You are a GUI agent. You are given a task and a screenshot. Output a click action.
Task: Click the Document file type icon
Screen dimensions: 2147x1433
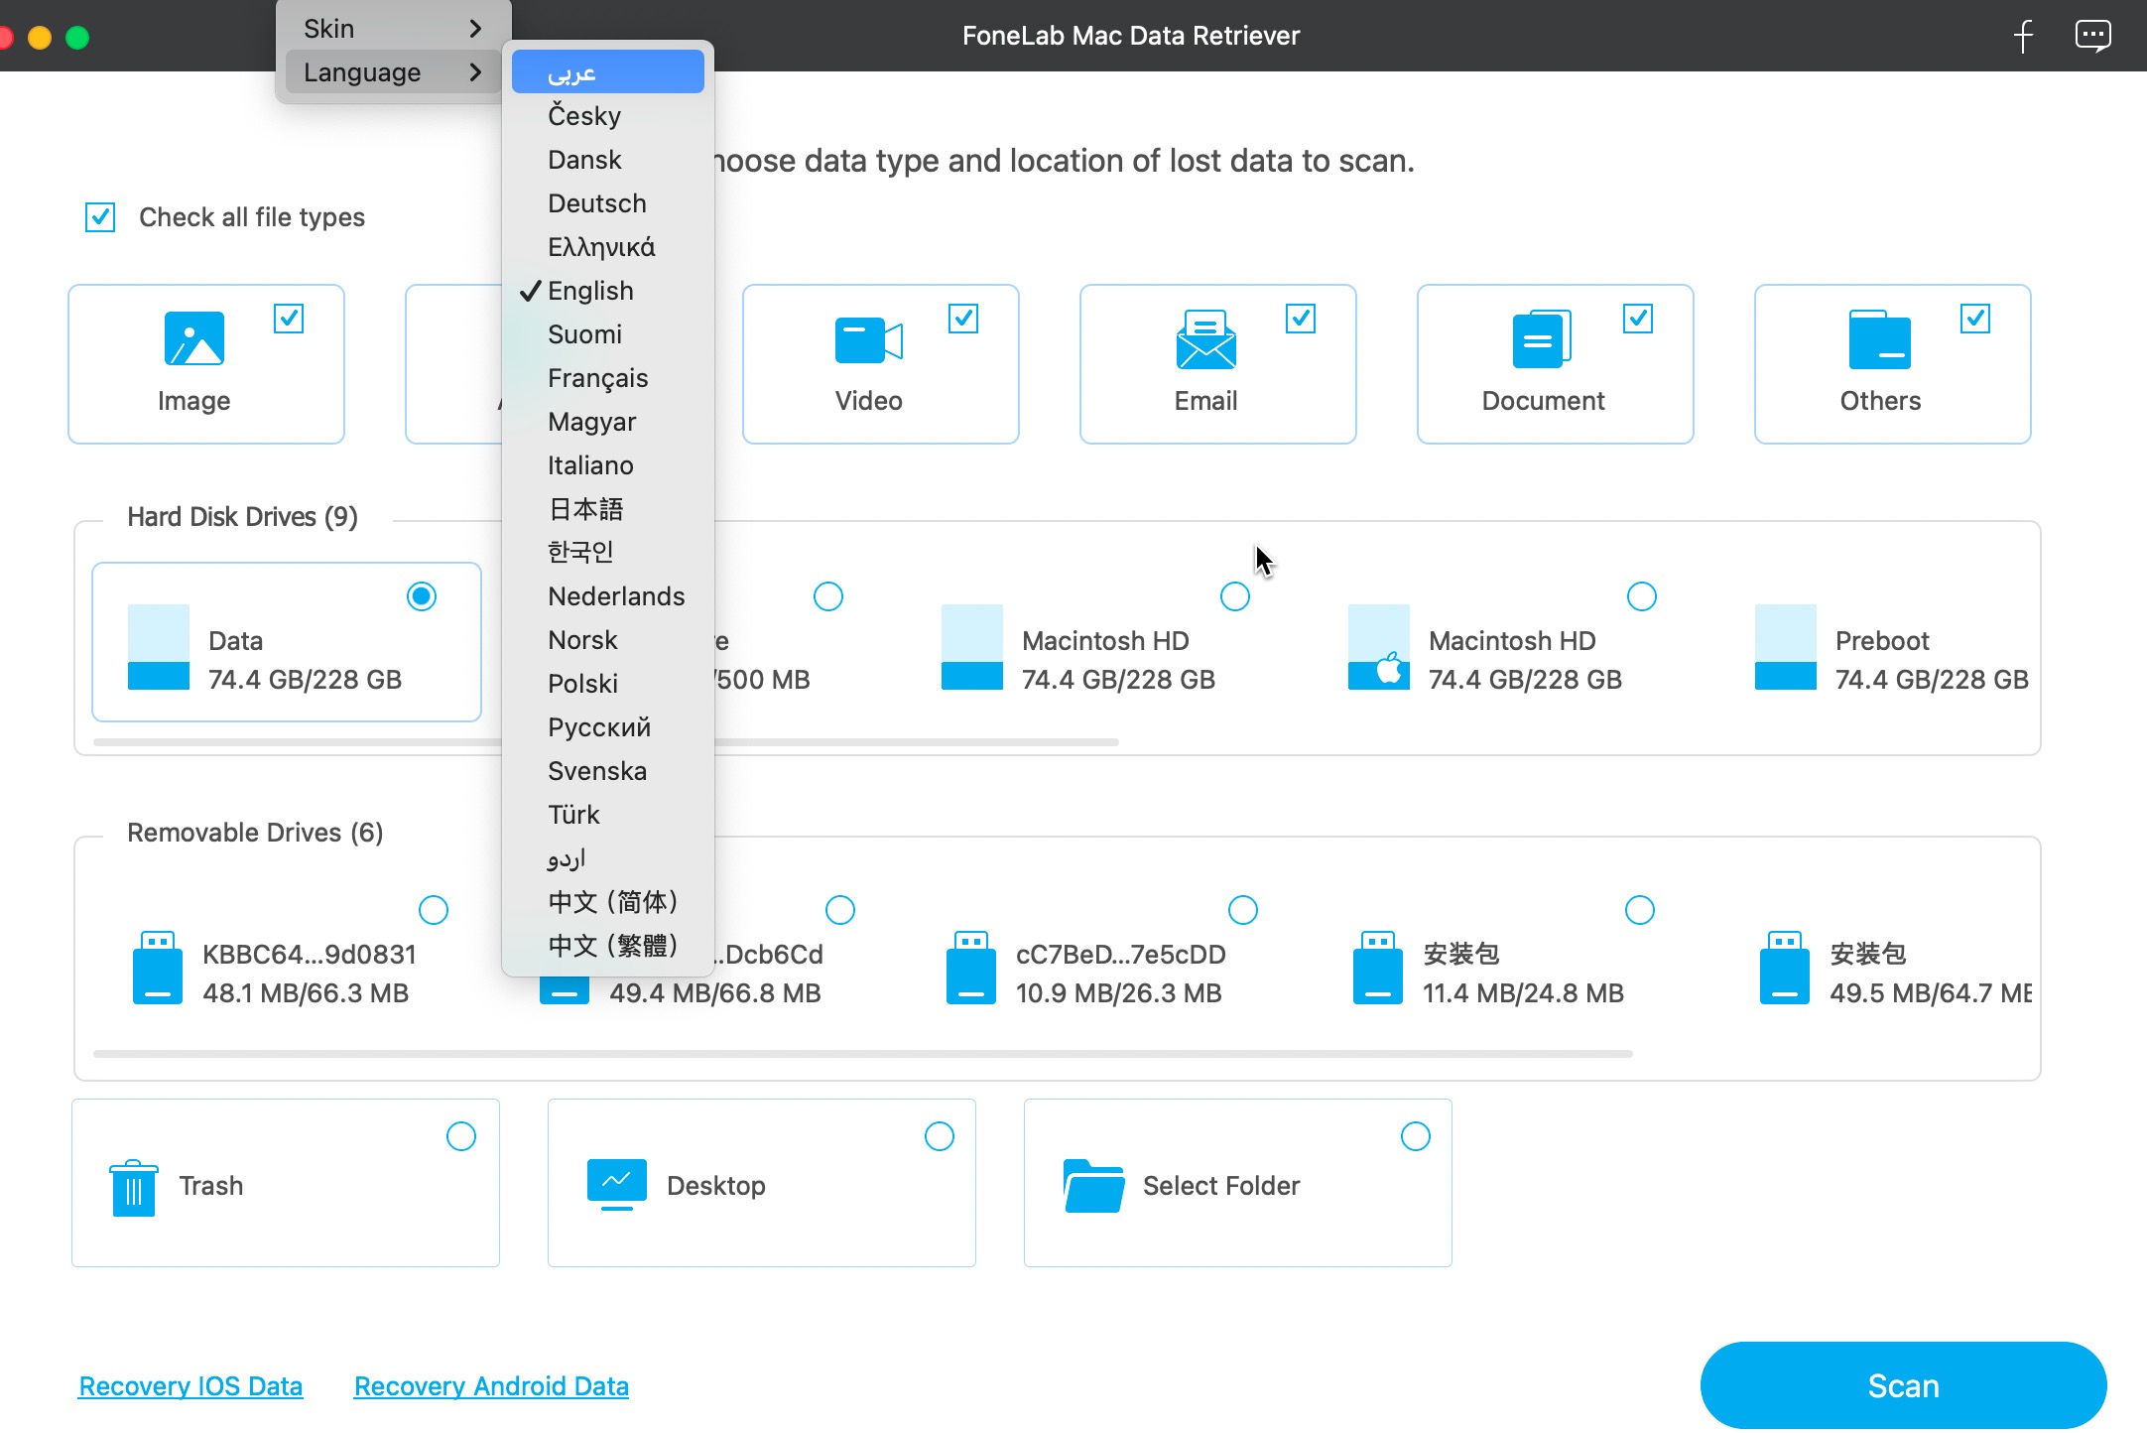[x=1541, y=339]
